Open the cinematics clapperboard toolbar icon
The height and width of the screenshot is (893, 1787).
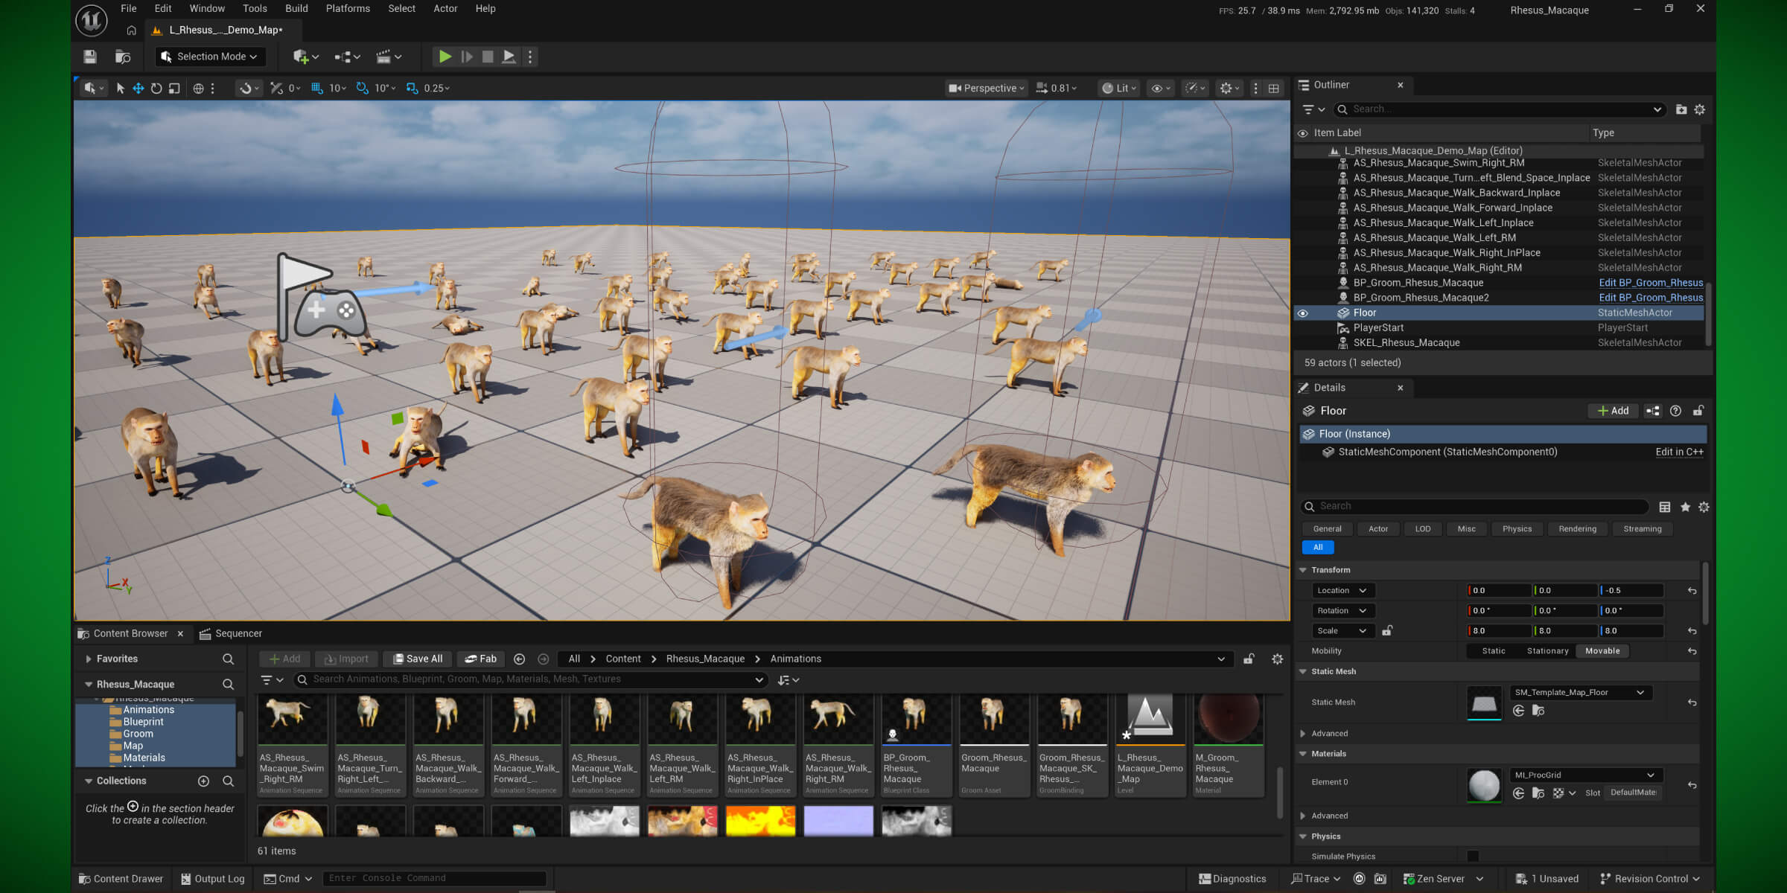(389, 57)
